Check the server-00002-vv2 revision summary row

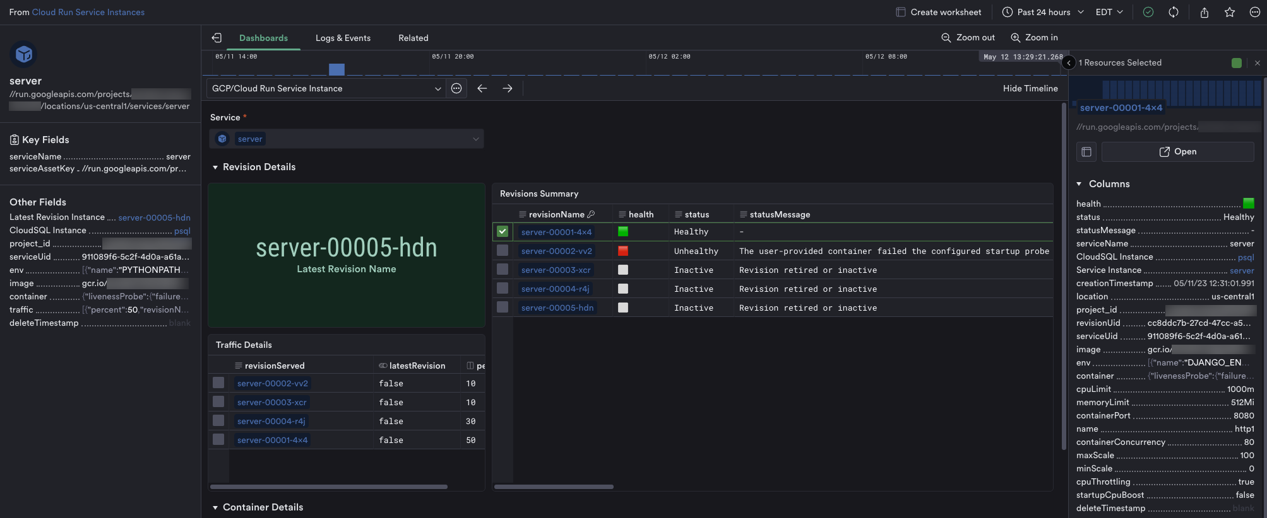[x=503, y=250]
